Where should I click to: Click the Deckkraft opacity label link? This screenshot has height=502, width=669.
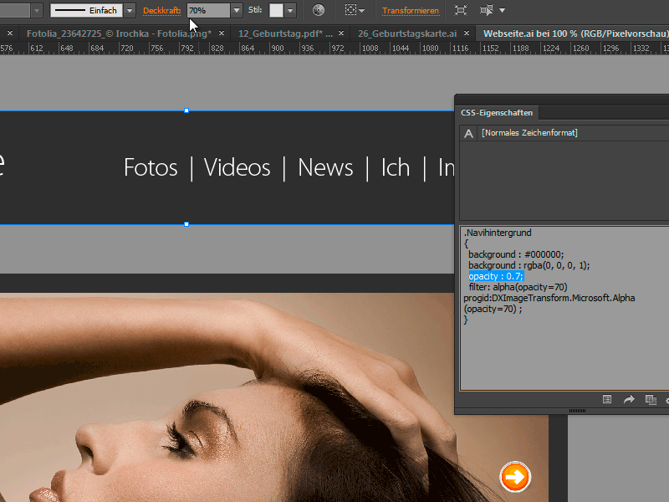161,10
